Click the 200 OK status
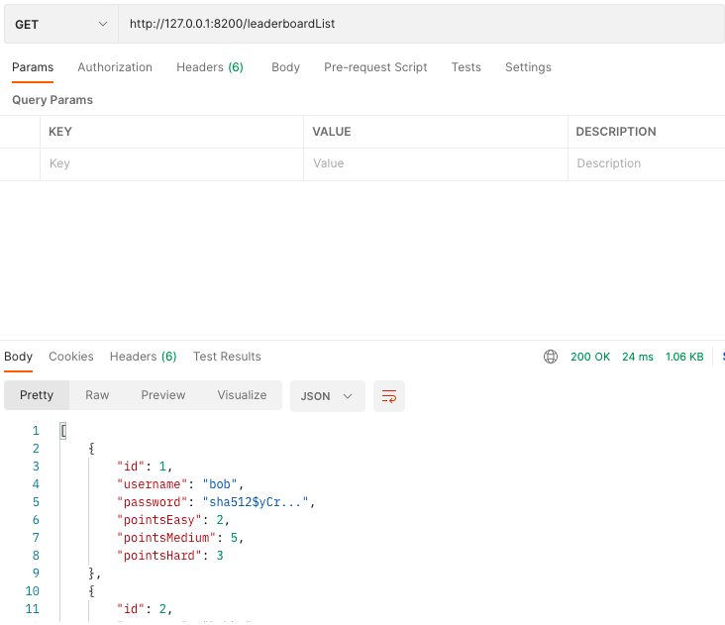725x625 pixels. pyautogui.click(x=590, y=357)
